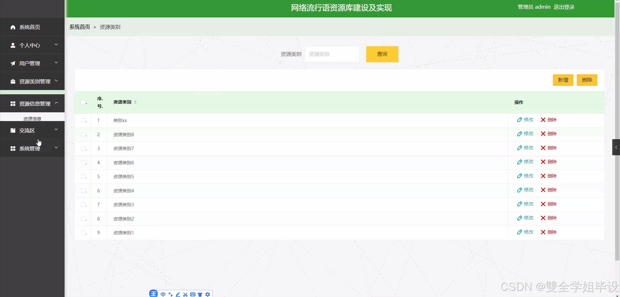
Task: Select the 资源信息管理 grid icon
Action: [x=13, y=104]
